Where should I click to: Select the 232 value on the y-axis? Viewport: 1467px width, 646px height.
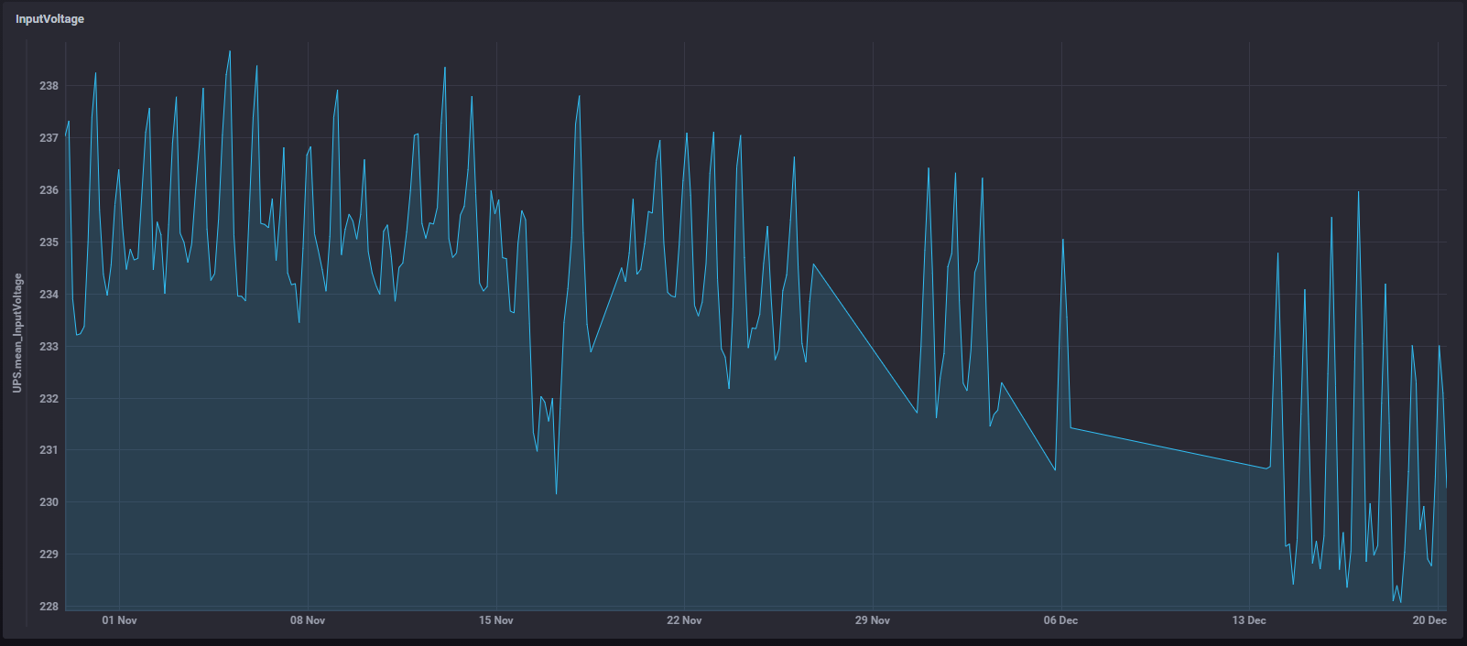(49, 399)
